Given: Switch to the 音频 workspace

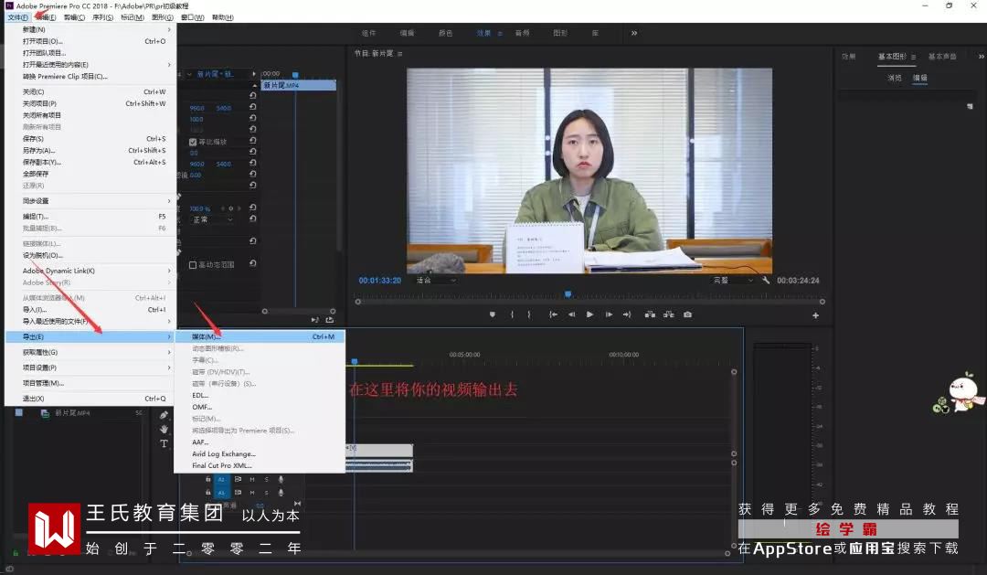Looking at the screenshot, I should pos(522,34).
